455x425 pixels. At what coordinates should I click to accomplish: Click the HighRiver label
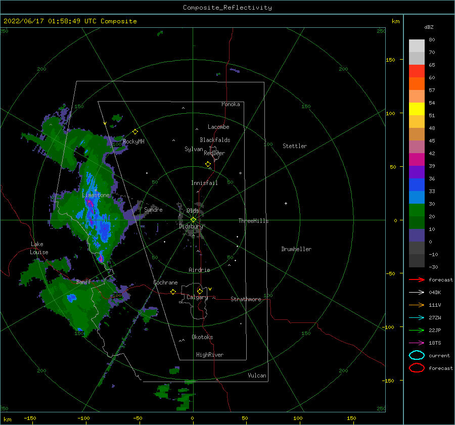[210, 355]
